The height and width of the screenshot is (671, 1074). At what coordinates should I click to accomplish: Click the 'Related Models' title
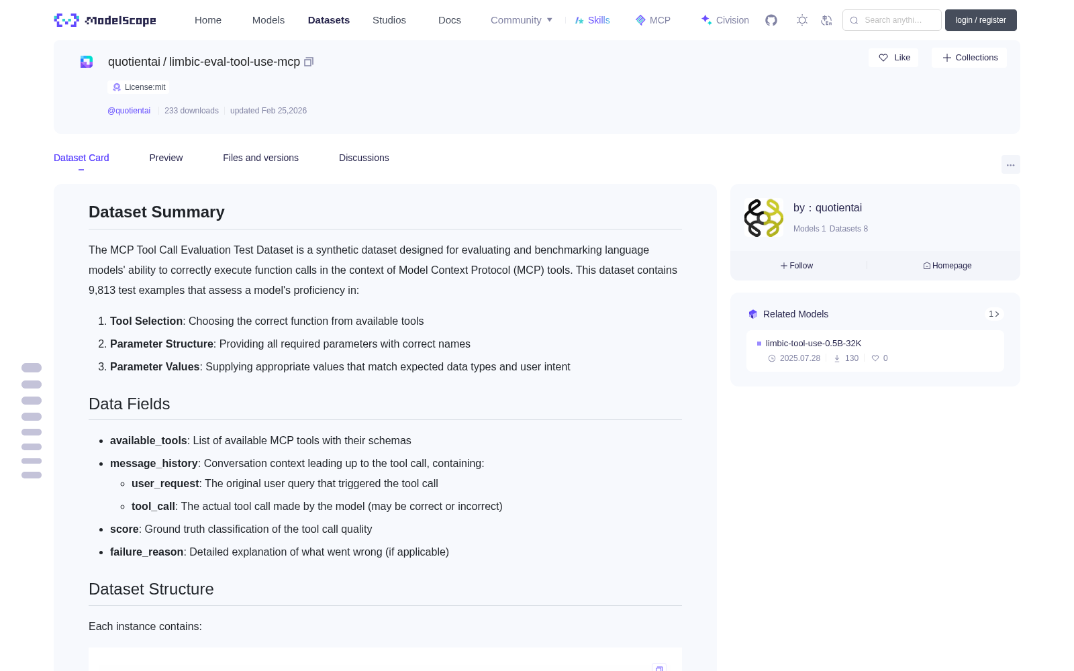pos(795,314)
